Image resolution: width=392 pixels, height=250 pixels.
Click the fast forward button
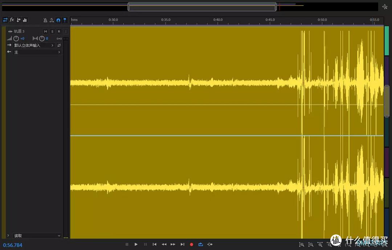click(173, 244)
